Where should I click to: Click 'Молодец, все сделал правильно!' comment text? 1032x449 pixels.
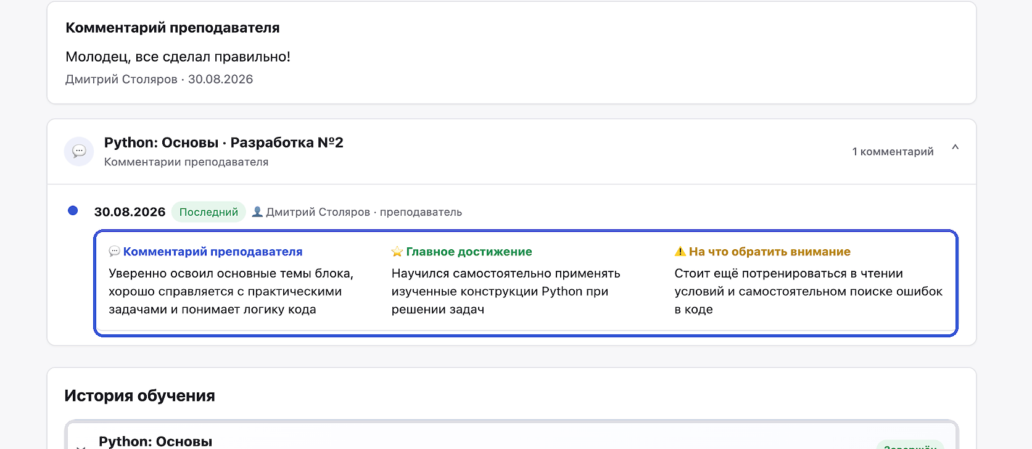click(178, 57)
